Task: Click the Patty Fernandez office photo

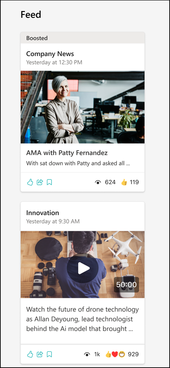Action: (x=82, y=107)
